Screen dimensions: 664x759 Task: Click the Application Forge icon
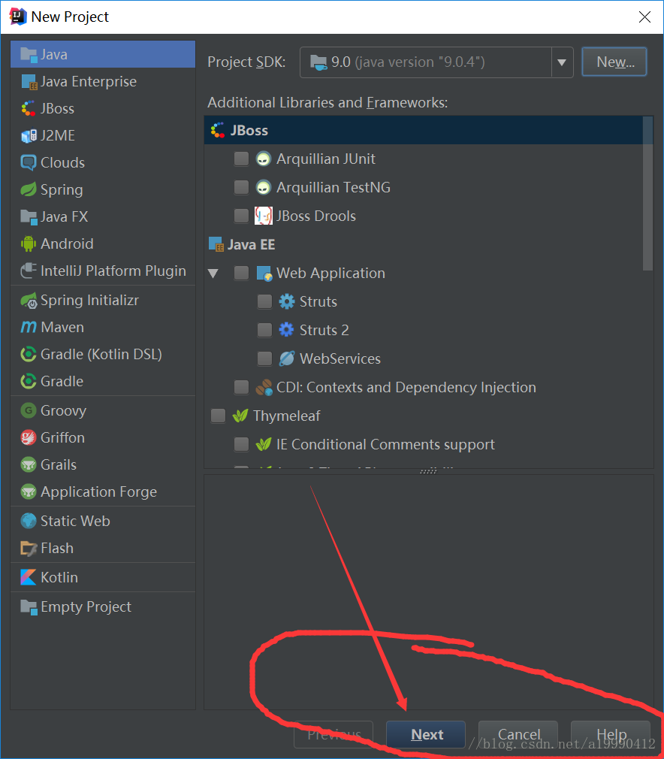tap(29, 491)
